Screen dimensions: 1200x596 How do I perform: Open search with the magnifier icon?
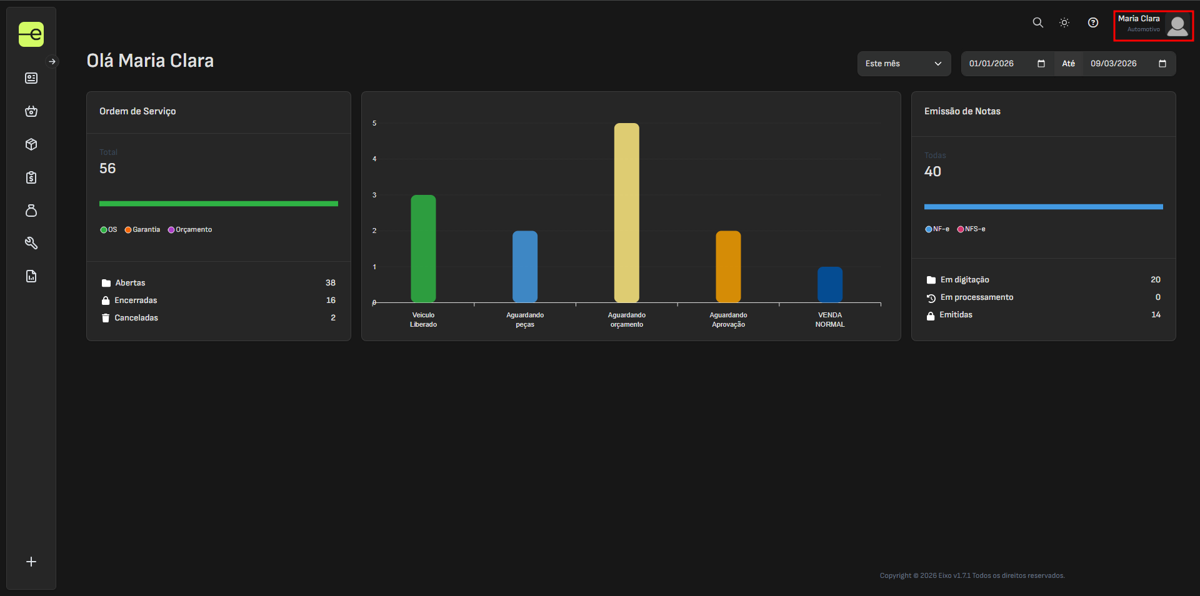click(x=1037, y=22)
